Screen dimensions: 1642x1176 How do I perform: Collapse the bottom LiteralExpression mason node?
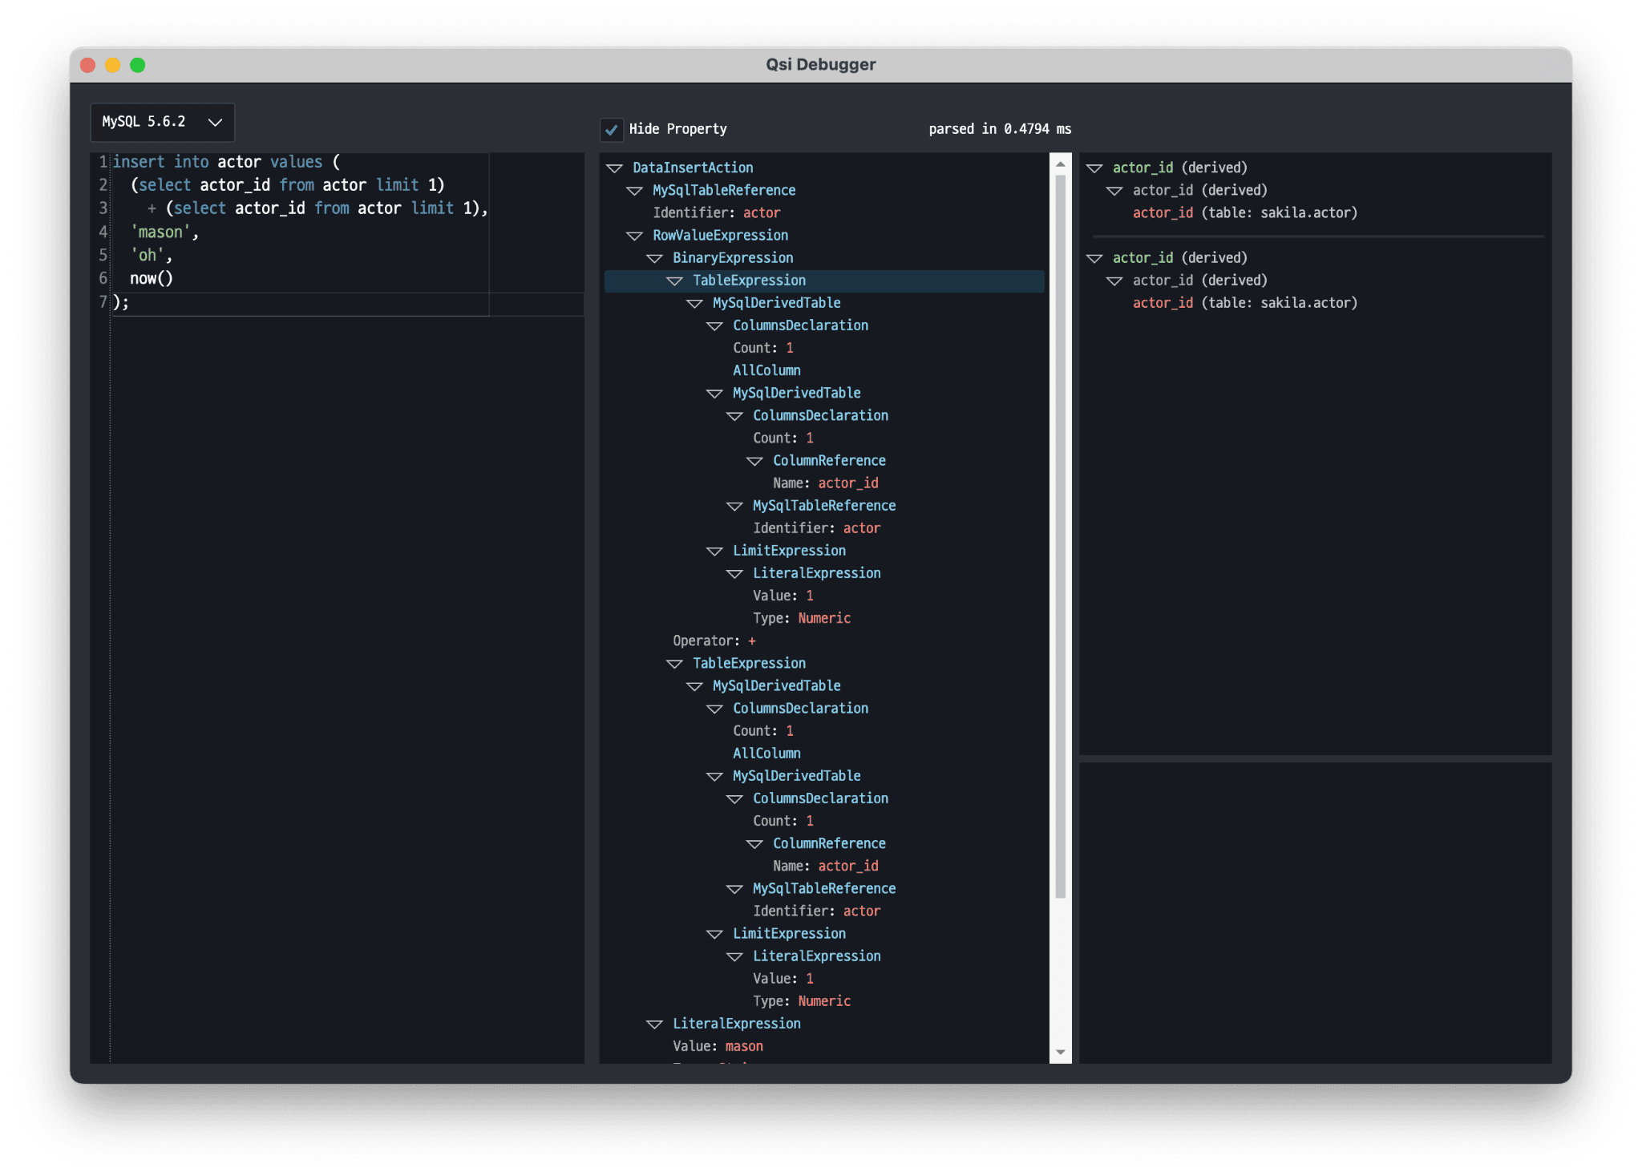coord(655,1024)
